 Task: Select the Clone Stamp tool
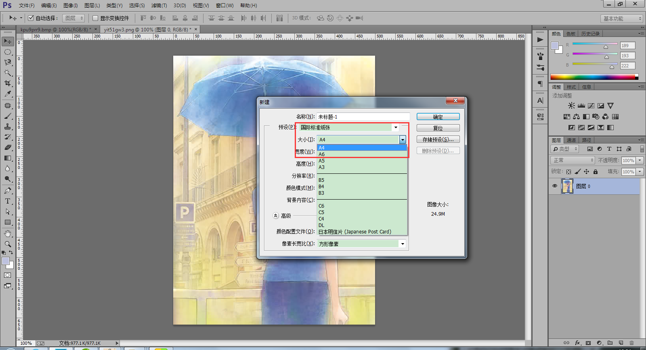pos(8,127)
